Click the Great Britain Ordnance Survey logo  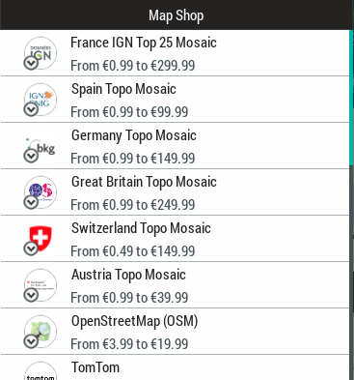click(41, 192)
